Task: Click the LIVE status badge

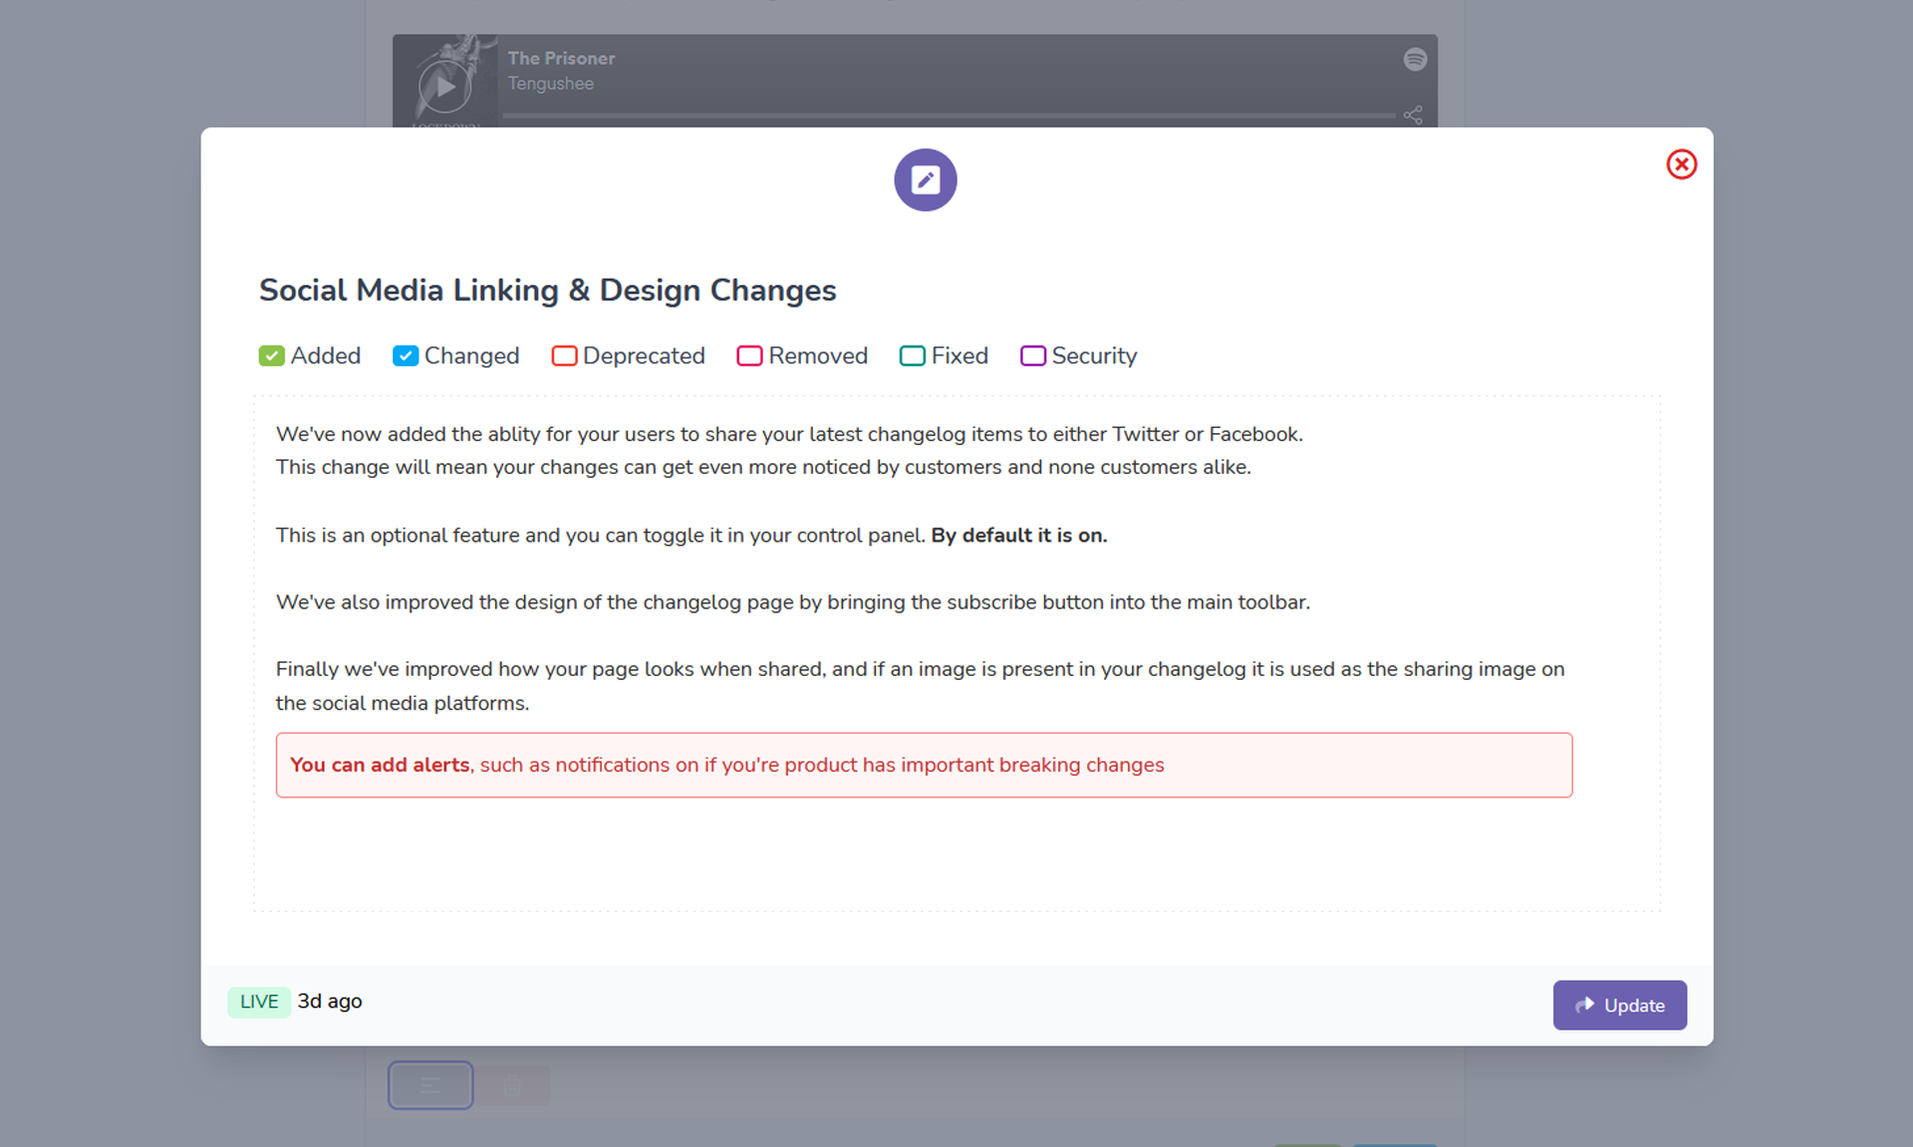Action: click(x=258, y=1002)
